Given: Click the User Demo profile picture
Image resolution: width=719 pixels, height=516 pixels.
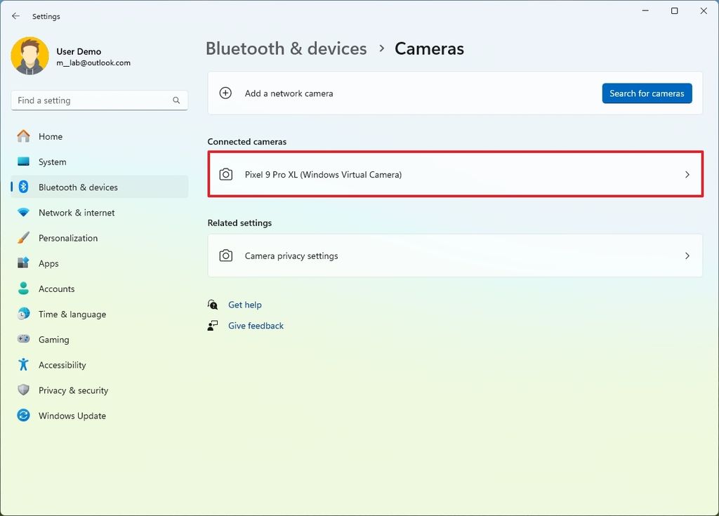Looking at the screenshot, I should [x=29, y=55].
